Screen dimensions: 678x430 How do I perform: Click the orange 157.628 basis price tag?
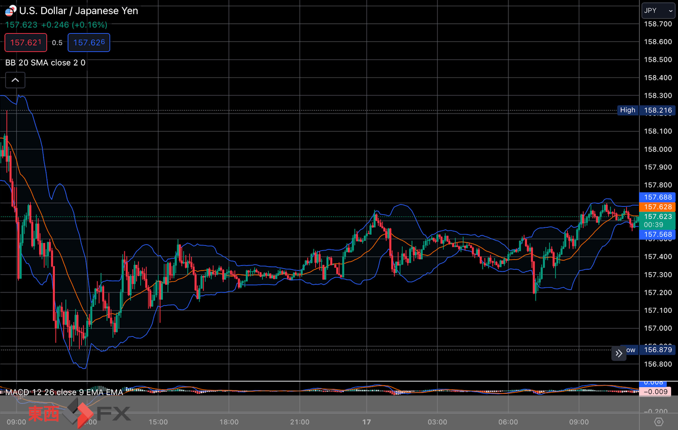[x=657, y=207]
